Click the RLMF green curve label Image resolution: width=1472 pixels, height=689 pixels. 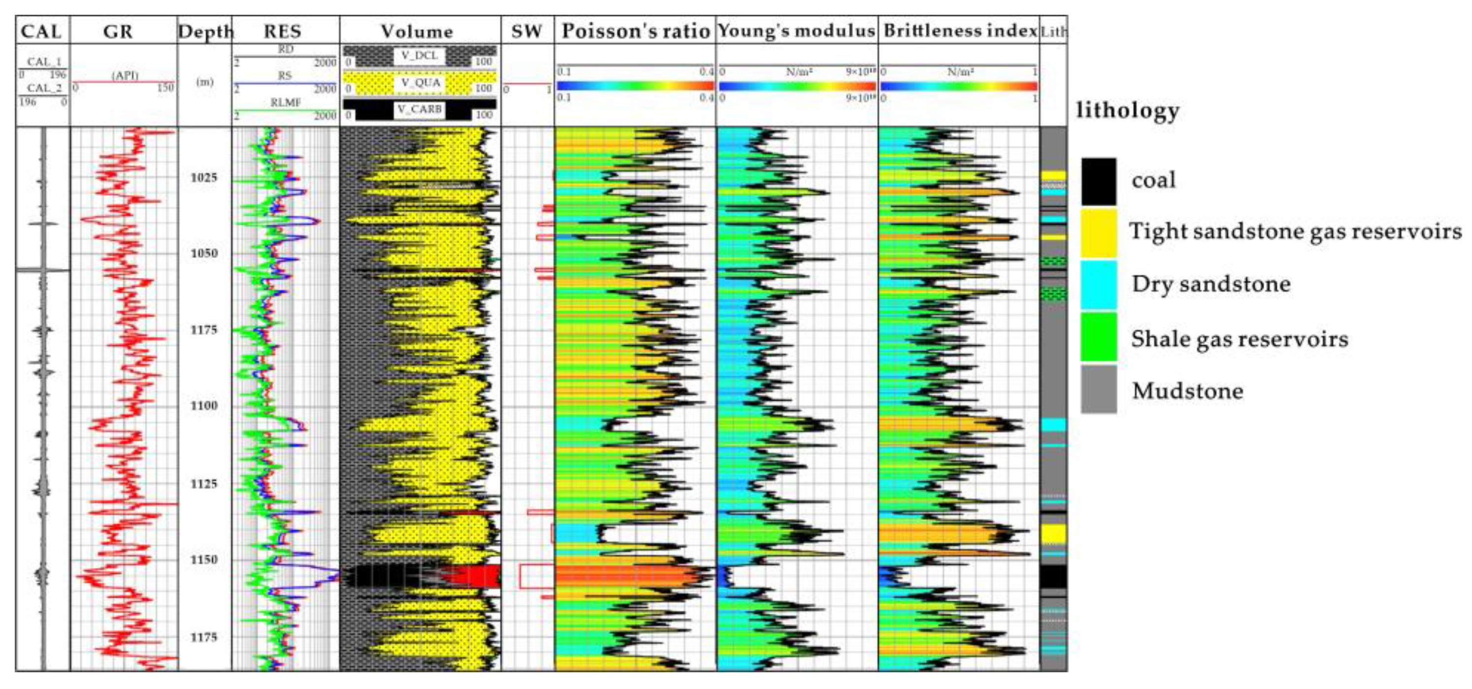coord(285,103)
